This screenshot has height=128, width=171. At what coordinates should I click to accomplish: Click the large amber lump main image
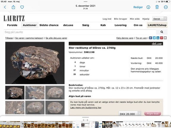pyautogui.click(x=35, y=63)
